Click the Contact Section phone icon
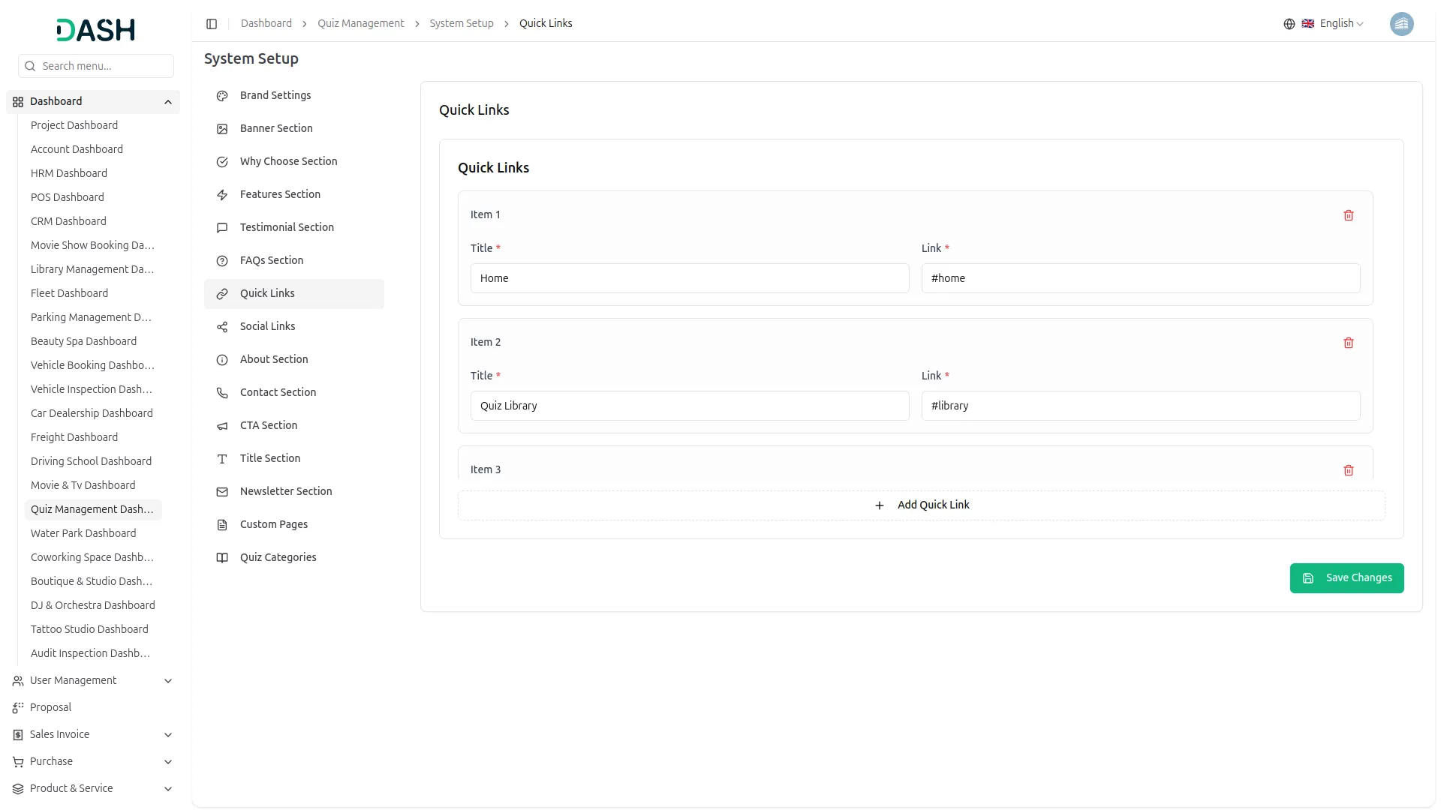Viewport: 1441px width, 810px height. tap(222, 393)
